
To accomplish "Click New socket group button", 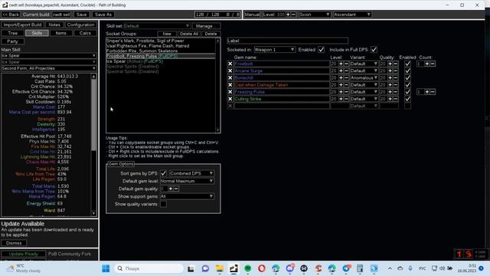I will (x=167, y=34).
